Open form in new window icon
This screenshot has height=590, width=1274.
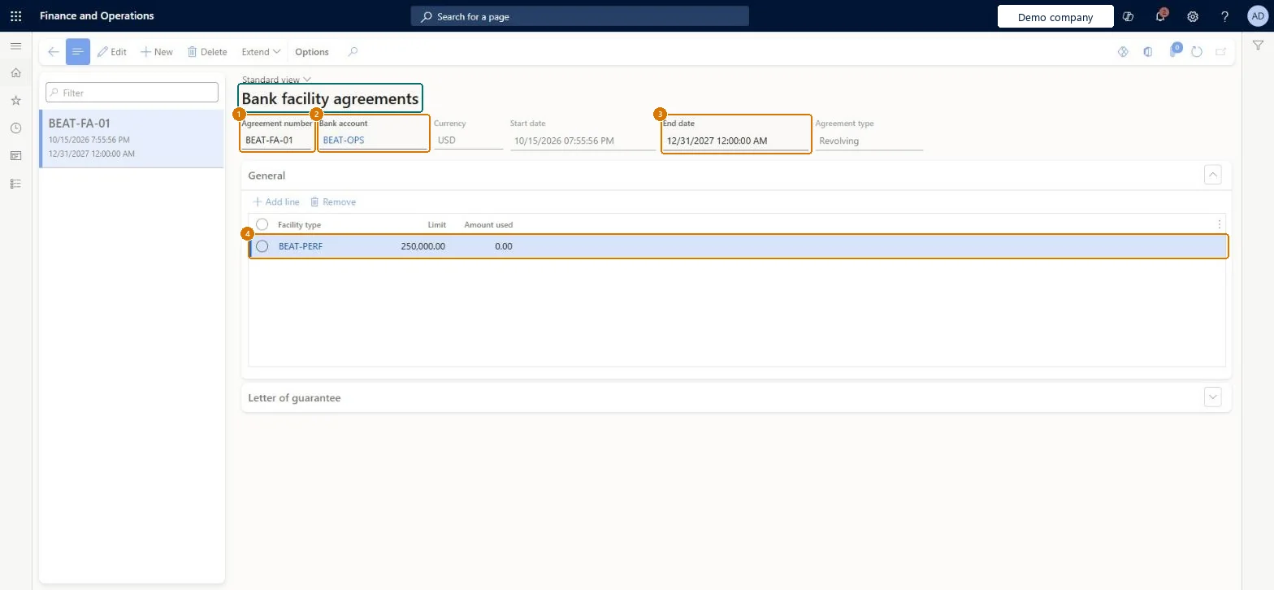1220,52
